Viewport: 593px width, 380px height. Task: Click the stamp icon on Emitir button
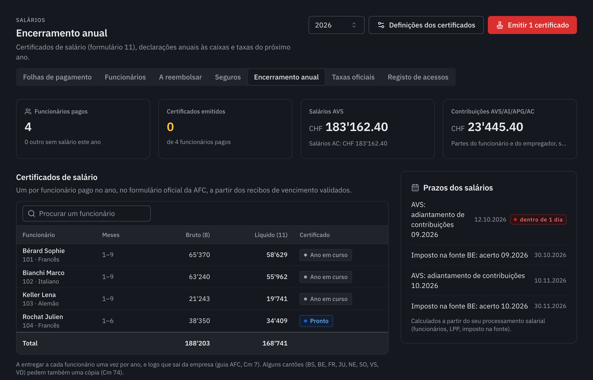(500, 25)
